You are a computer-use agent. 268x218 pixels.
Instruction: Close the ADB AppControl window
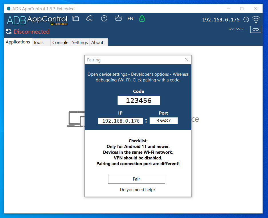pyautogui.click(x=255, y=9)
